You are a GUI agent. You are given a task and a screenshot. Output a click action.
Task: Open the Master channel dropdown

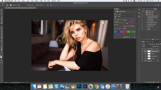point(126,16)
